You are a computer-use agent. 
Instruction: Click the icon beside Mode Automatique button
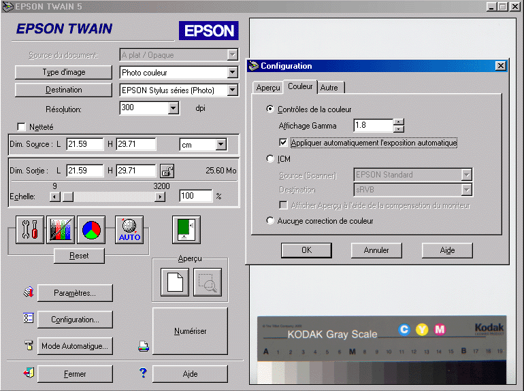coord(29,345)
